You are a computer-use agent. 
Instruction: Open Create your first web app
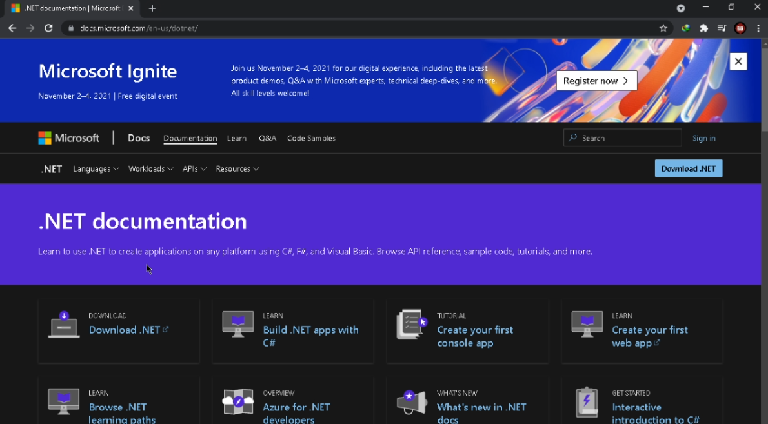[649, 336]
